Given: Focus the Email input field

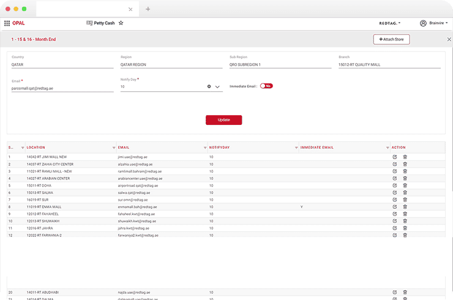Looking at the screenshot, I should 62,88.
